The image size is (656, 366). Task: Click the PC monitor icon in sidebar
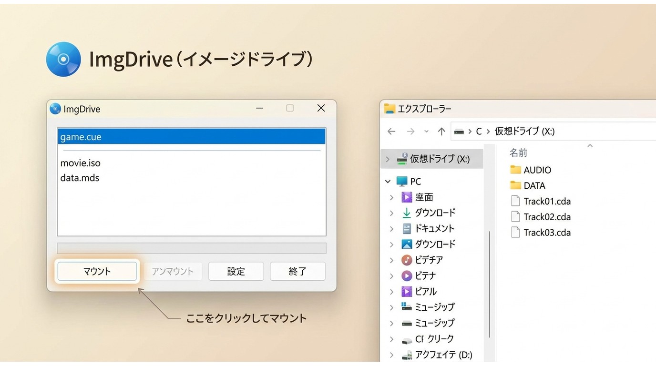click(402, 182)
